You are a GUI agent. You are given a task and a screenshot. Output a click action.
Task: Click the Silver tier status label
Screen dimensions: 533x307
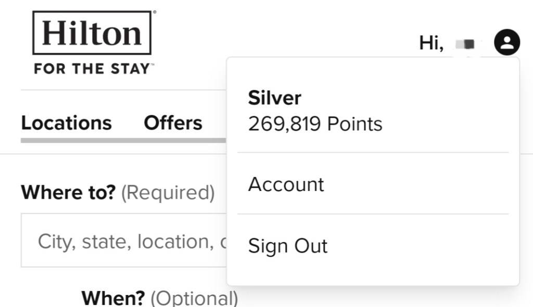[274, 98]
